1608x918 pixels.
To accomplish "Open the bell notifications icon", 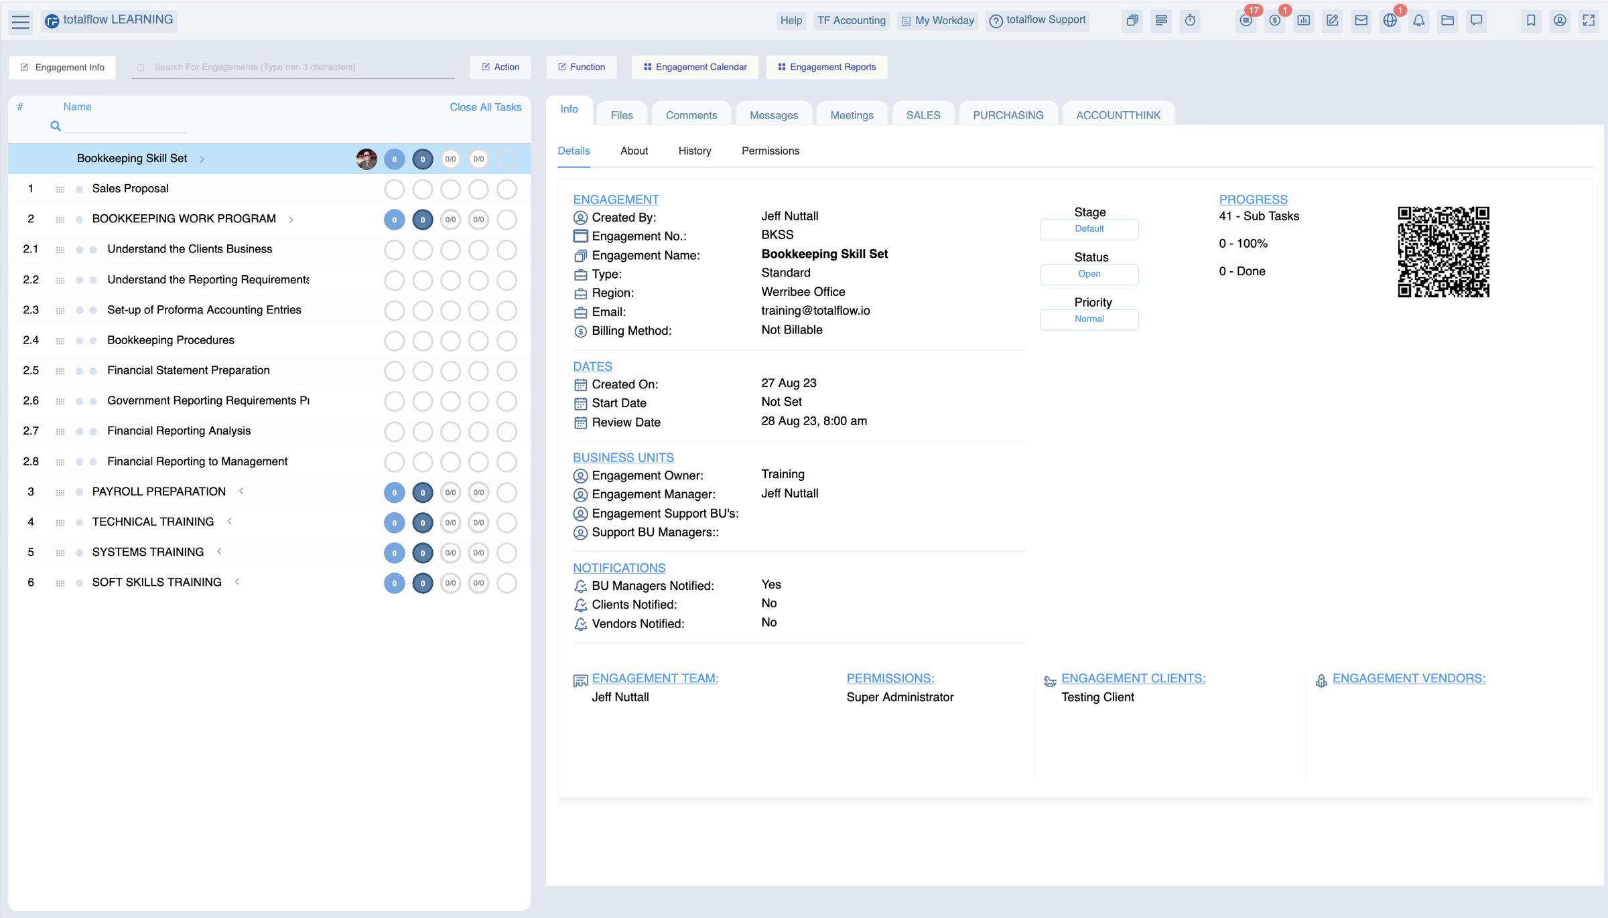I will click(1418, 21).
